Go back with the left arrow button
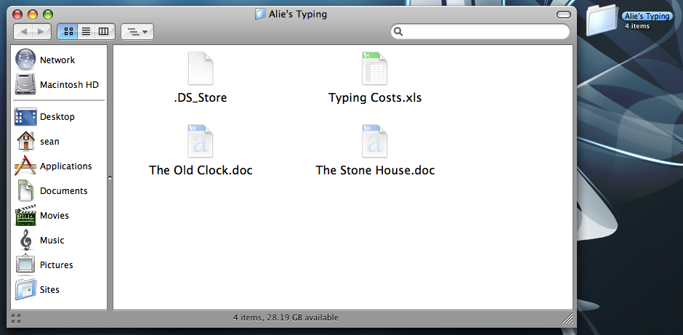The width and height of the screenshot is (683, 335). (23, 31)
